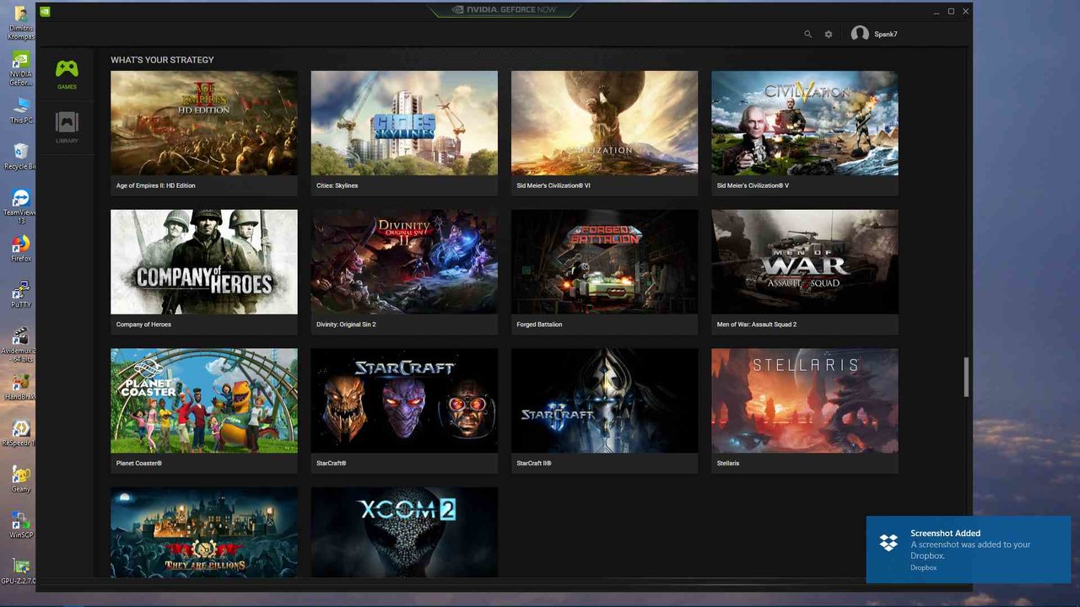Image resolution: width=1080 pixels, height=607 pixels.
Task: Open the Dropbox Screenshot Added notification
Action: [969, 550]
